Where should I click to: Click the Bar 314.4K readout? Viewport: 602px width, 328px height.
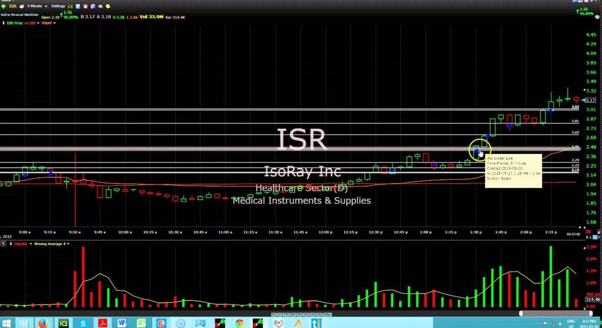click(x=175, y=17)
